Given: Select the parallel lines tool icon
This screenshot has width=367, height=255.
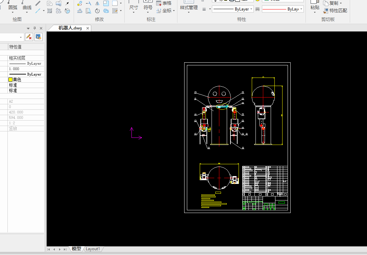Looking at the screenshot, I should [38, 3].
